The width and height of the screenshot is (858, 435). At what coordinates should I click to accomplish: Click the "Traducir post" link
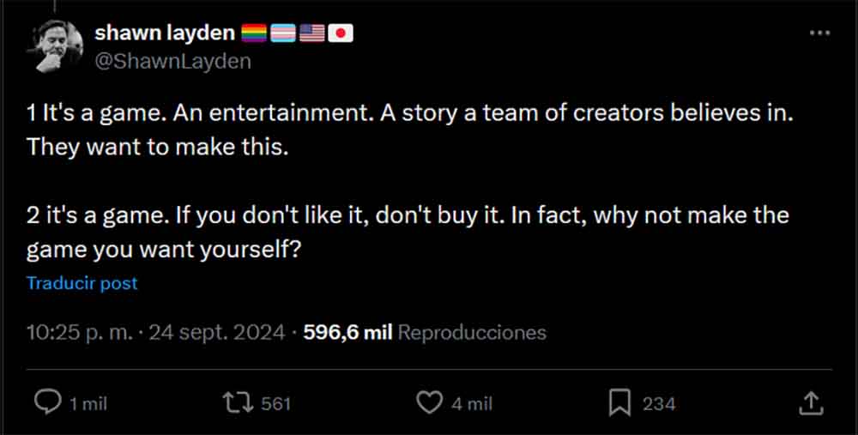tap(82, 282)
